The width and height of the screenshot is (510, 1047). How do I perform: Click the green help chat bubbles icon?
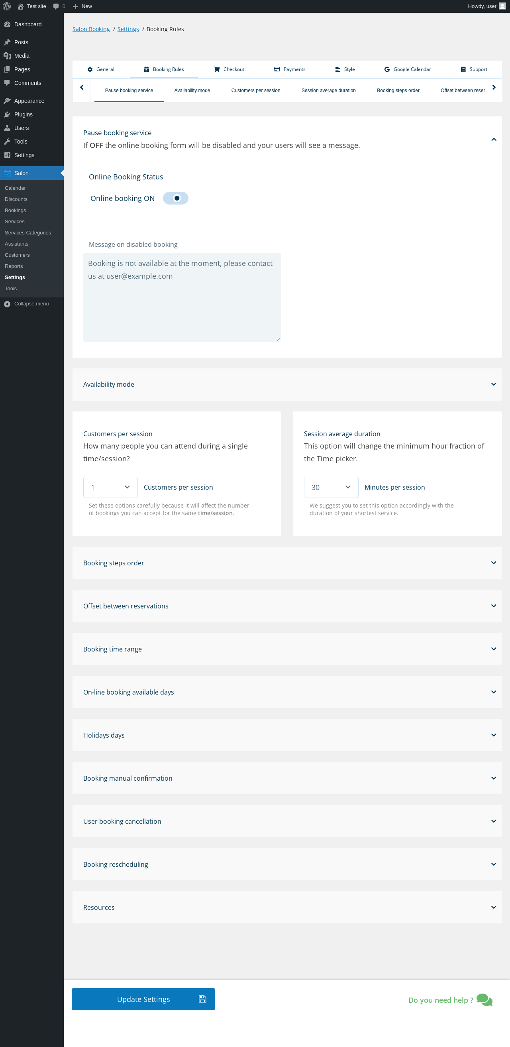(484, 999)
